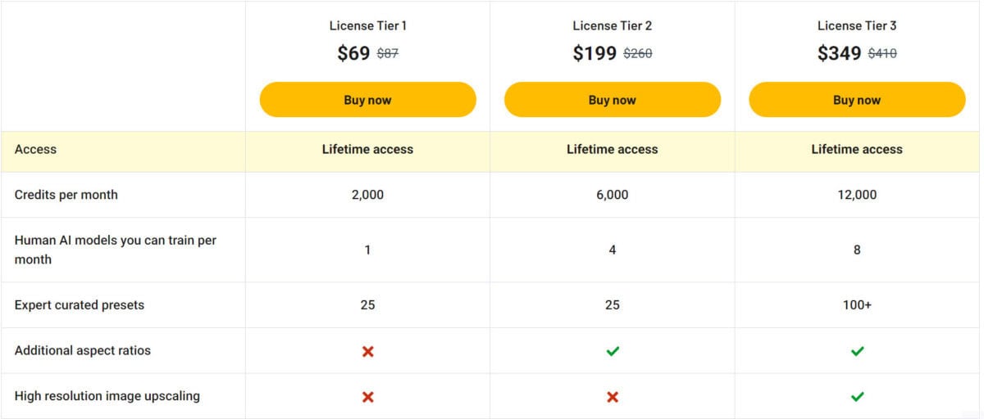Click the Tier 2 Lifetime access cell
984x419 pixels.
613,150
